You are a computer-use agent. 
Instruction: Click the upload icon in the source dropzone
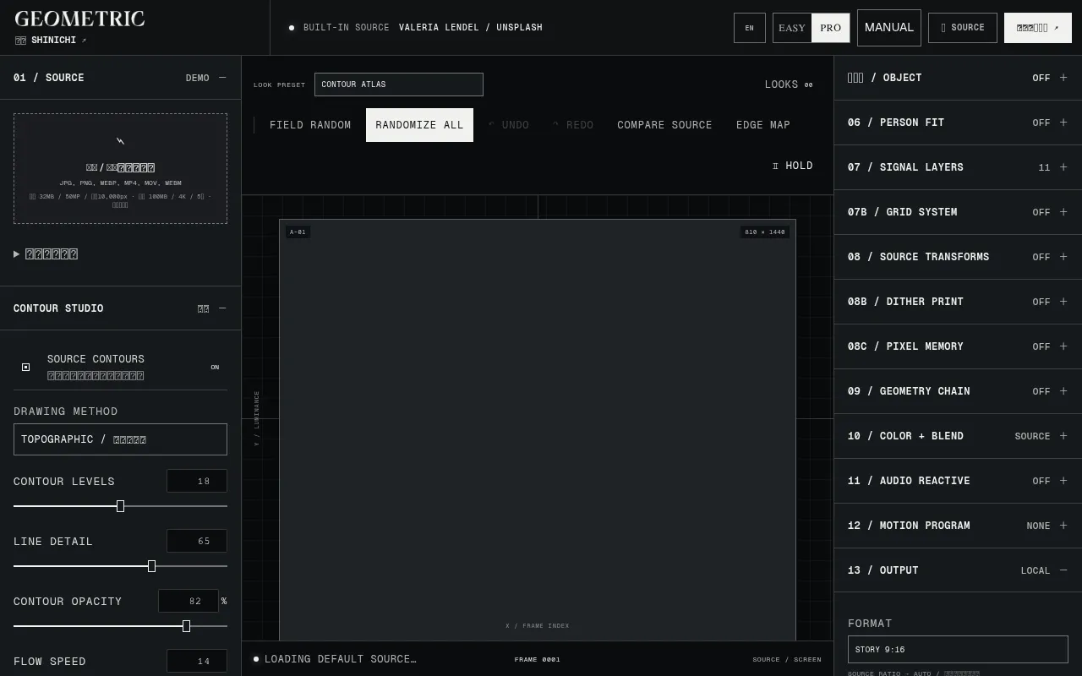click(120, 141)
